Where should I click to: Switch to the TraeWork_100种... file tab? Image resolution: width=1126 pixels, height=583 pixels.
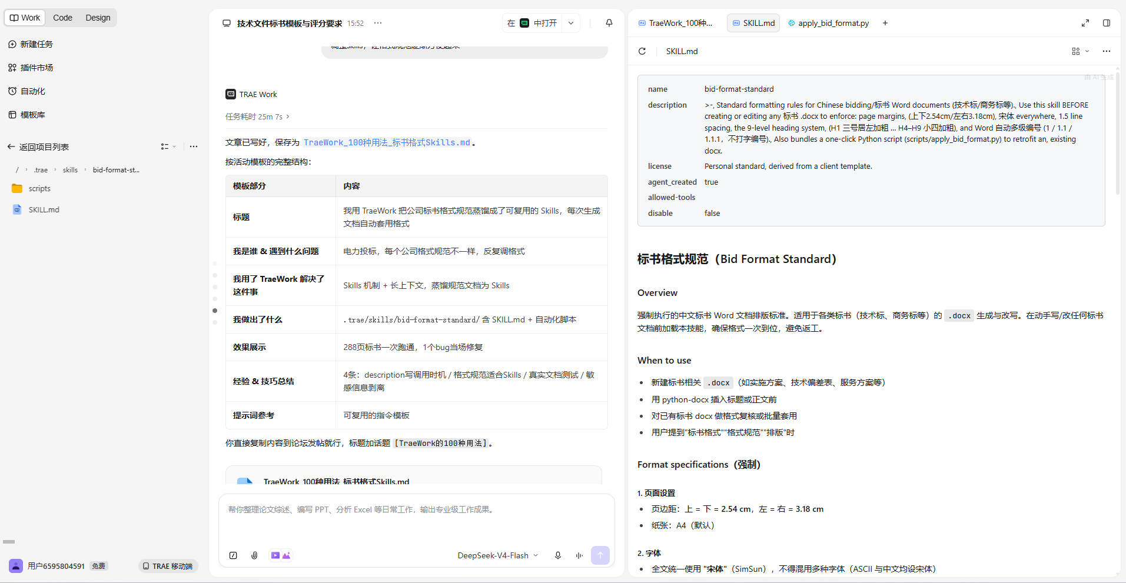[x=676, y=23]
